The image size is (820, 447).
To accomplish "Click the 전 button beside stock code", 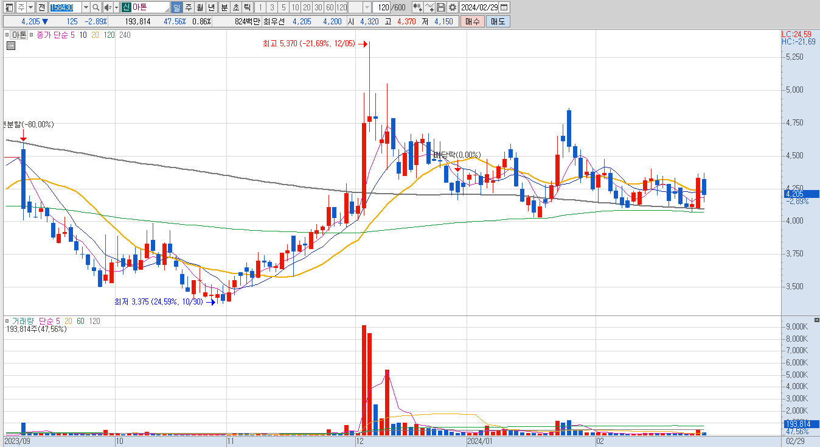I will (41, 7).
